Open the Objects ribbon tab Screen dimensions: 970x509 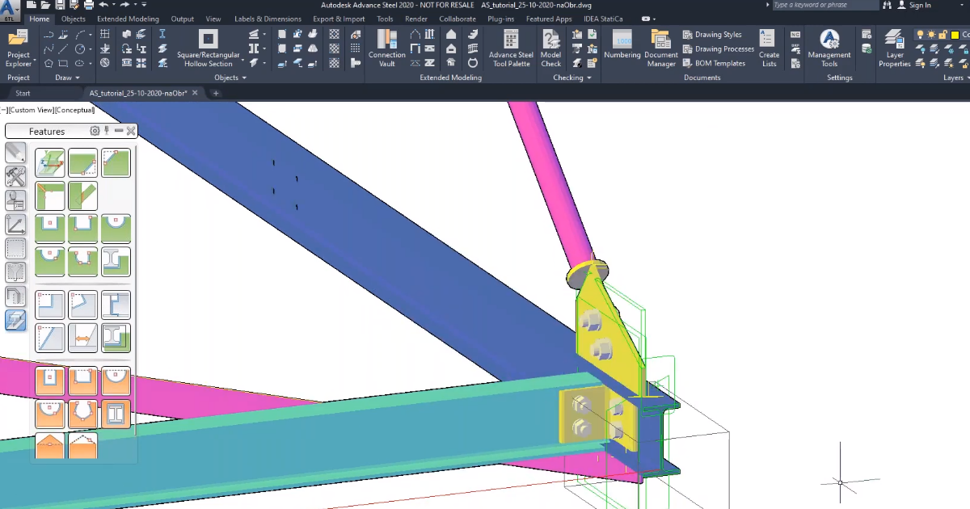point(73,19)
